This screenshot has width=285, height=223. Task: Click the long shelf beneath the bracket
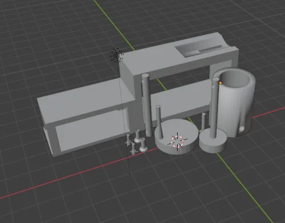tap(179, 99)
